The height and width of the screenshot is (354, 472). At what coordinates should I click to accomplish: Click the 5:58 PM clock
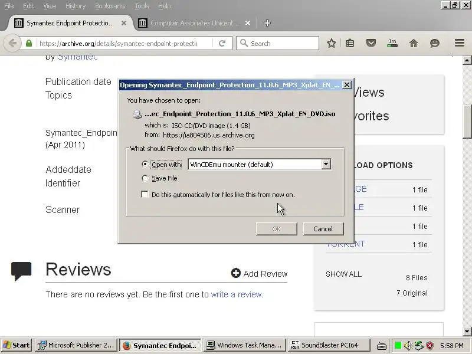click(x=451, y=346)
